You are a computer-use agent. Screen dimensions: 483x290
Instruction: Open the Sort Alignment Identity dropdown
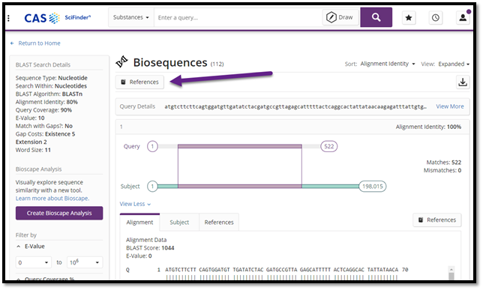point(388,64)
